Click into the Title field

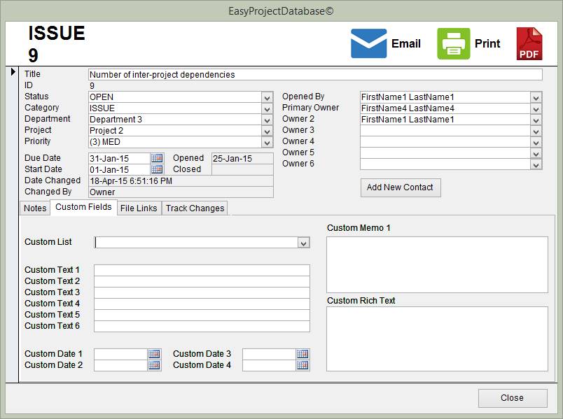315,74
